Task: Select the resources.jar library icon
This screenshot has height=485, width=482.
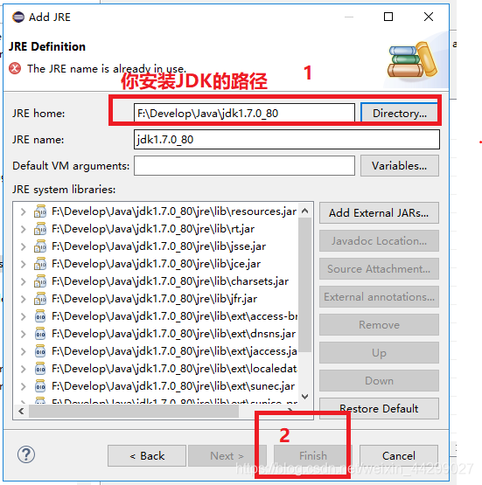Action: 40,211
